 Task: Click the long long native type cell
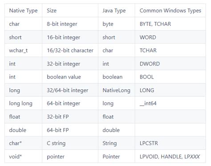[x=23, y=104]
